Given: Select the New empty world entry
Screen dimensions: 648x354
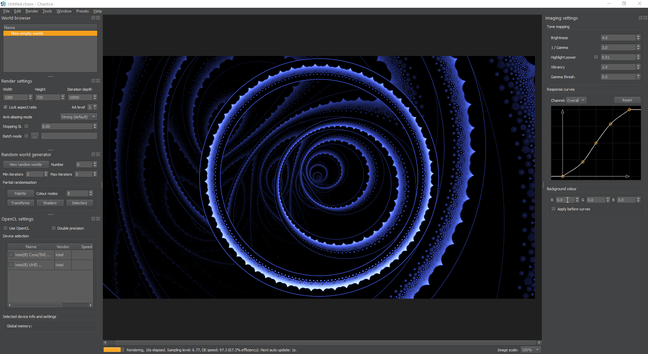Looking at the screenshot, I should pos(50,33).
